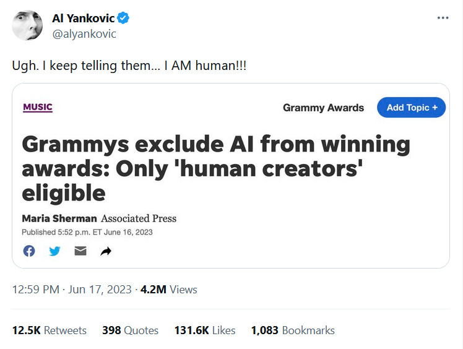Click the 1,083 Bookmarks count
This screenshot has height=349, width=463.
(x=293, y=330)
